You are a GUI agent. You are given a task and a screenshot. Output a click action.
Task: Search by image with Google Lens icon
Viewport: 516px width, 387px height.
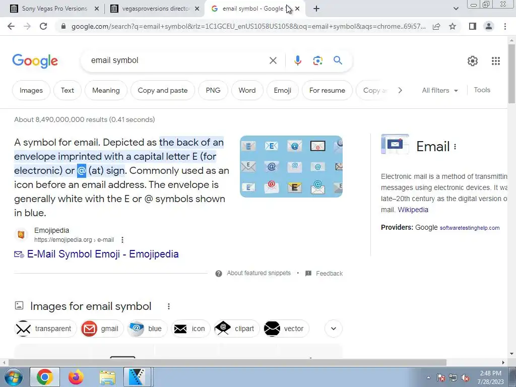317,60
